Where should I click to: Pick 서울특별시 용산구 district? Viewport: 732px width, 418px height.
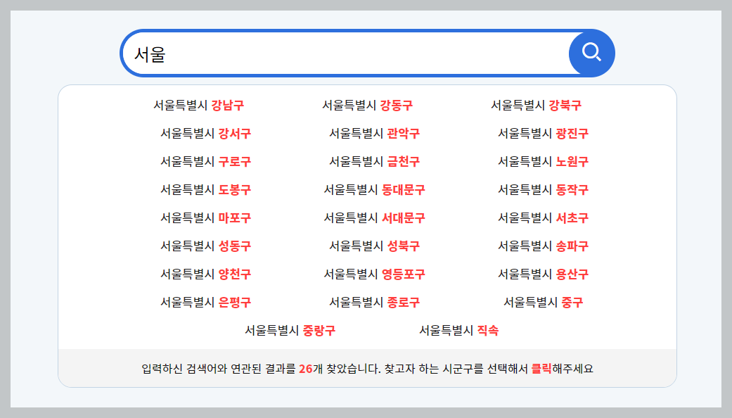[x=543, y=274]
